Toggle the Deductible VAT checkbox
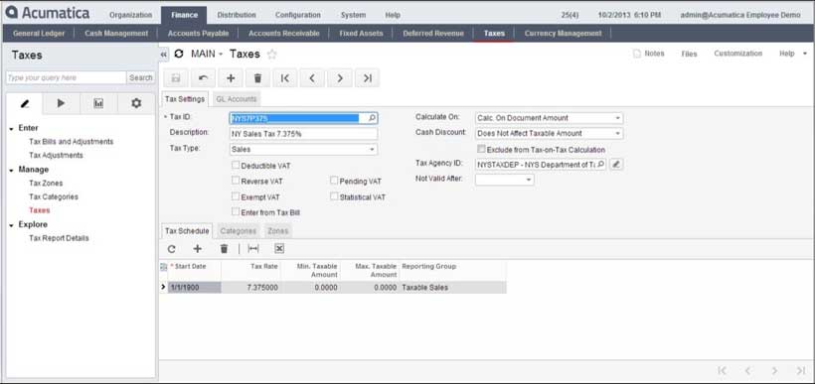The height and width of the screenshot is (384, 815). (236, 166)
